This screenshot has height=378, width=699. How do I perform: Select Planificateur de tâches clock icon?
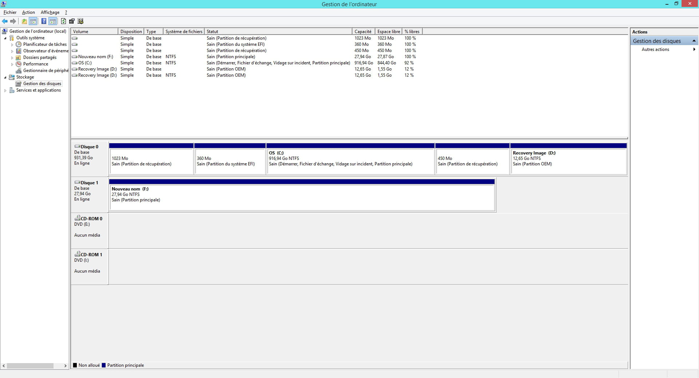coord(19,44)
